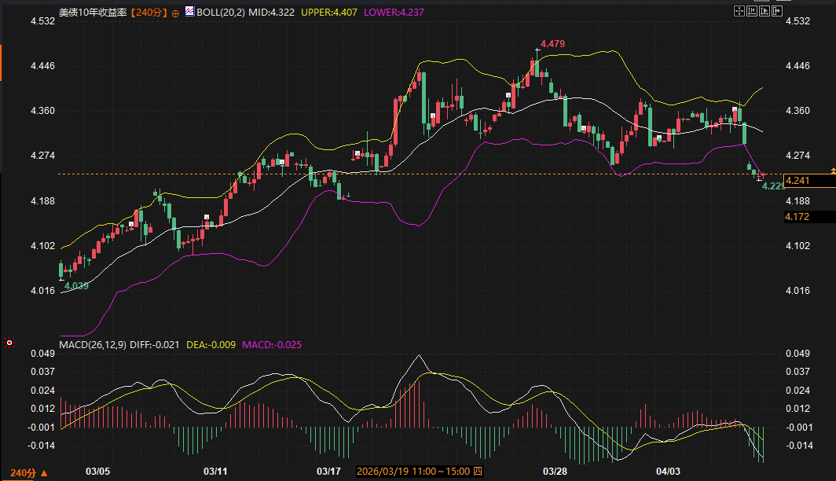The image size is (836, 481).
Task: Click the 4.039 low price label
Action: coord(76,286)
